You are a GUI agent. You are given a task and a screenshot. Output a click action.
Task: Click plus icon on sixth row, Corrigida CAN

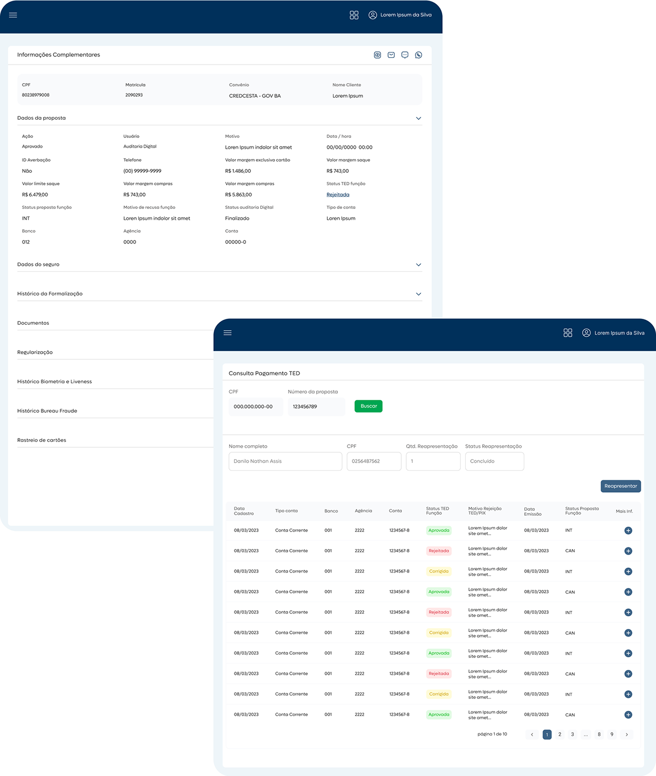click(x=628, y=633)
